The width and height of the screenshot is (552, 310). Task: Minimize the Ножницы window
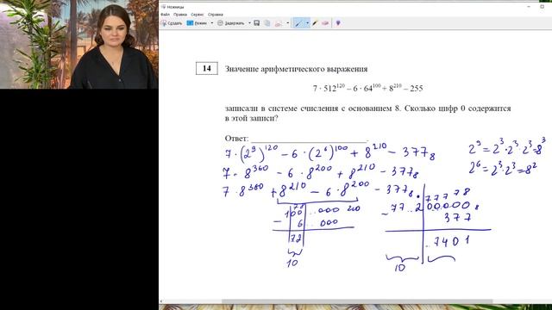(x=529, y=7)
